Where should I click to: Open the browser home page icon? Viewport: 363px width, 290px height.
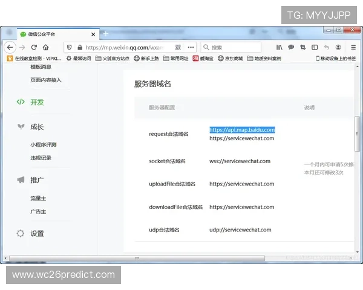coord(45,47)
